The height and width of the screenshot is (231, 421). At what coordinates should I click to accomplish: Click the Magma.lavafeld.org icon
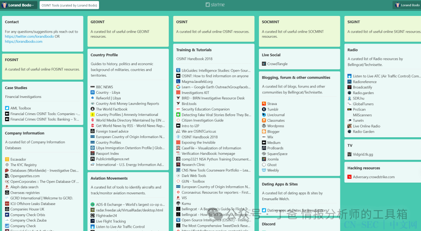[x=178, y=81]
